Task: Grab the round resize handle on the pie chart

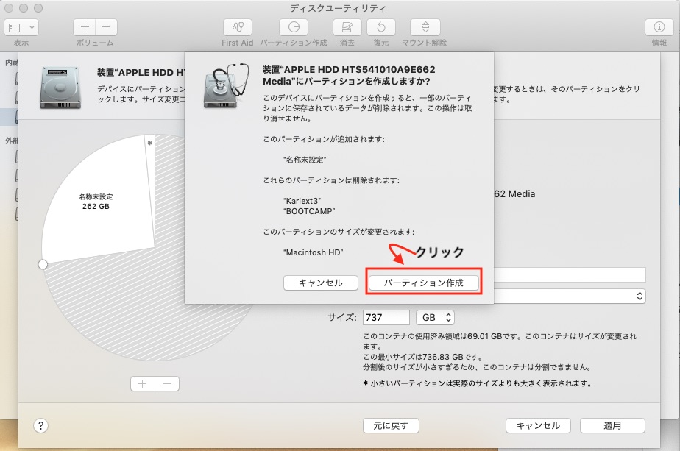Action: (43, 265)
